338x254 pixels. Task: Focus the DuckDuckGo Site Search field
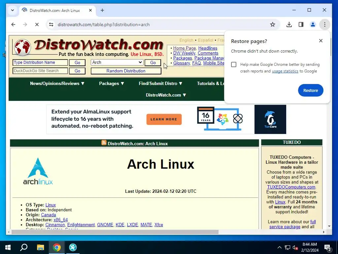pos(40,71)
